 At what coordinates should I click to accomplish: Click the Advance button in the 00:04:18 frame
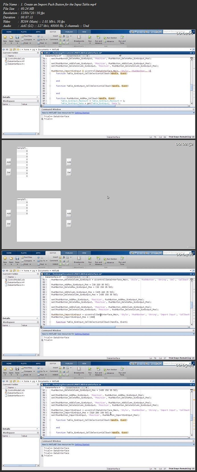109,262
